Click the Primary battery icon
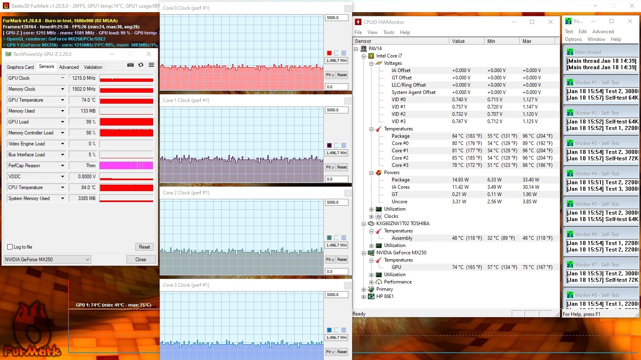641x360 pixels. tap(371, 289)
